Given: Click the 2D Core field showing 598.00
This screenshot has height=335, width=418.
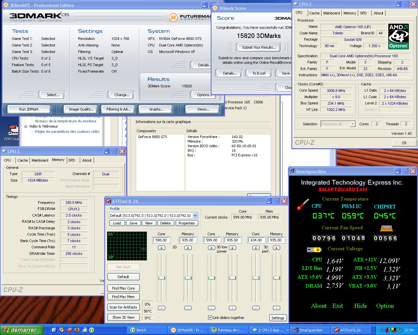Looking at the screenshot, I should 162,240.
